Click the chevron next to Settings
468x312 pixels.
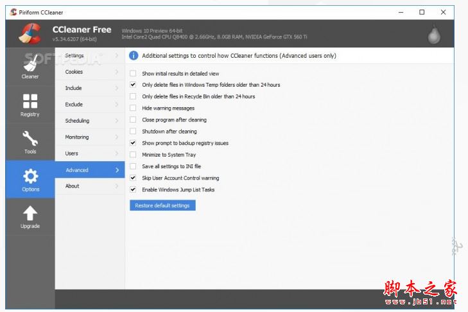coord(117,56)
